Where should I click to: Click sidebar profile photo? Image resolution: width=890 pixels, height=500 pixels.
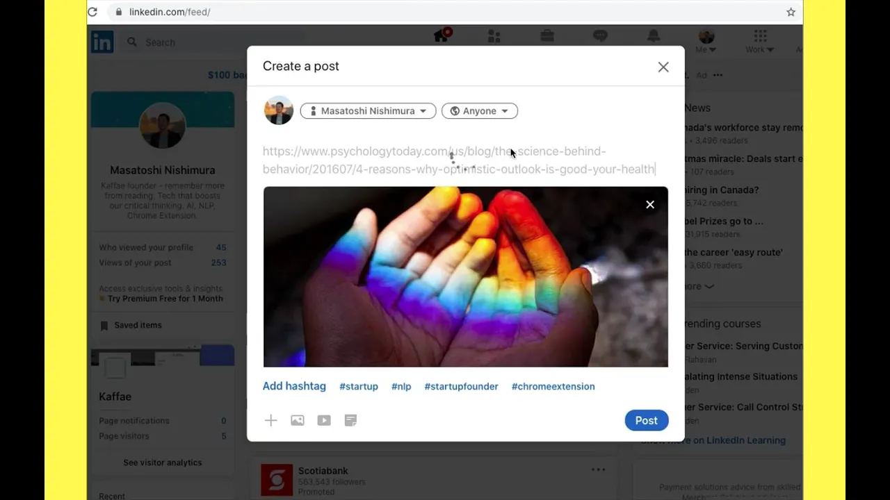(x=162, y=126)
